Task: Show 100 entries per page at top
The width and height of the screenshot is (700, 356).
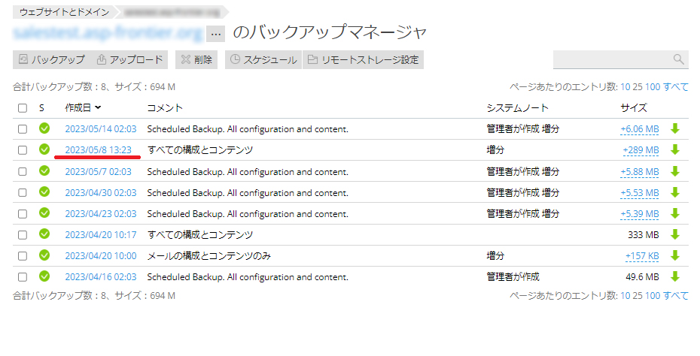Action: click(653, 87)
